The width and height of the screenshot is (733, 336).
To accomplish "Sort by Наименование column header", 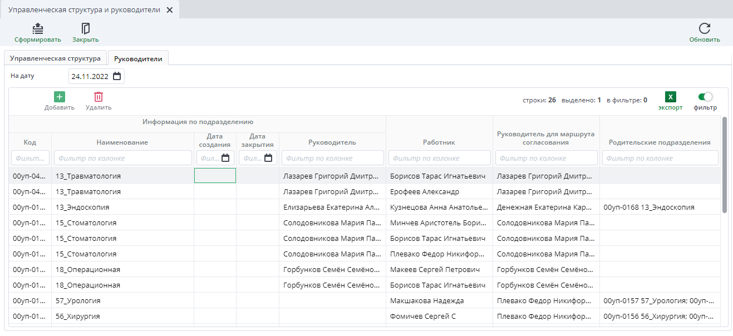I will click(122, 142).
